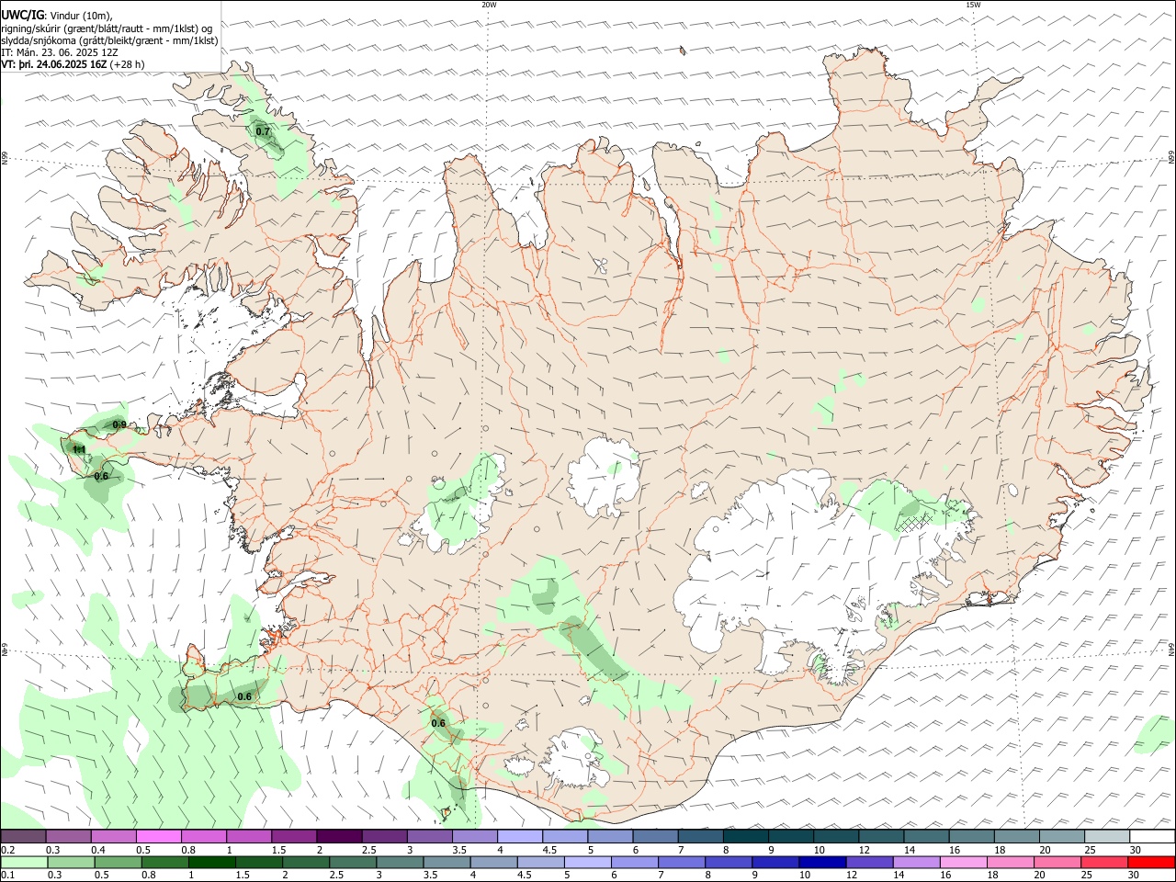Image resolution: width=1176 pixels, height=882 pixels.
Task: Click the '0.1' label under the bottom legend row
Action: click(x=7, y=875)
